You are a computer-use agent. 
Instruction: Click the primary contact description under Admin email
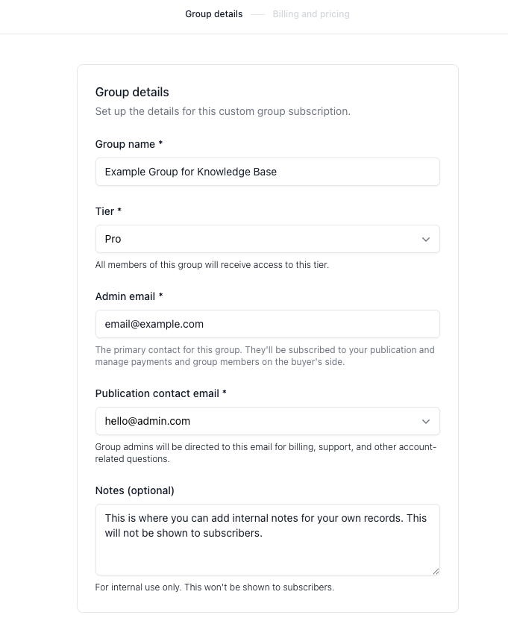click(265, 356)
